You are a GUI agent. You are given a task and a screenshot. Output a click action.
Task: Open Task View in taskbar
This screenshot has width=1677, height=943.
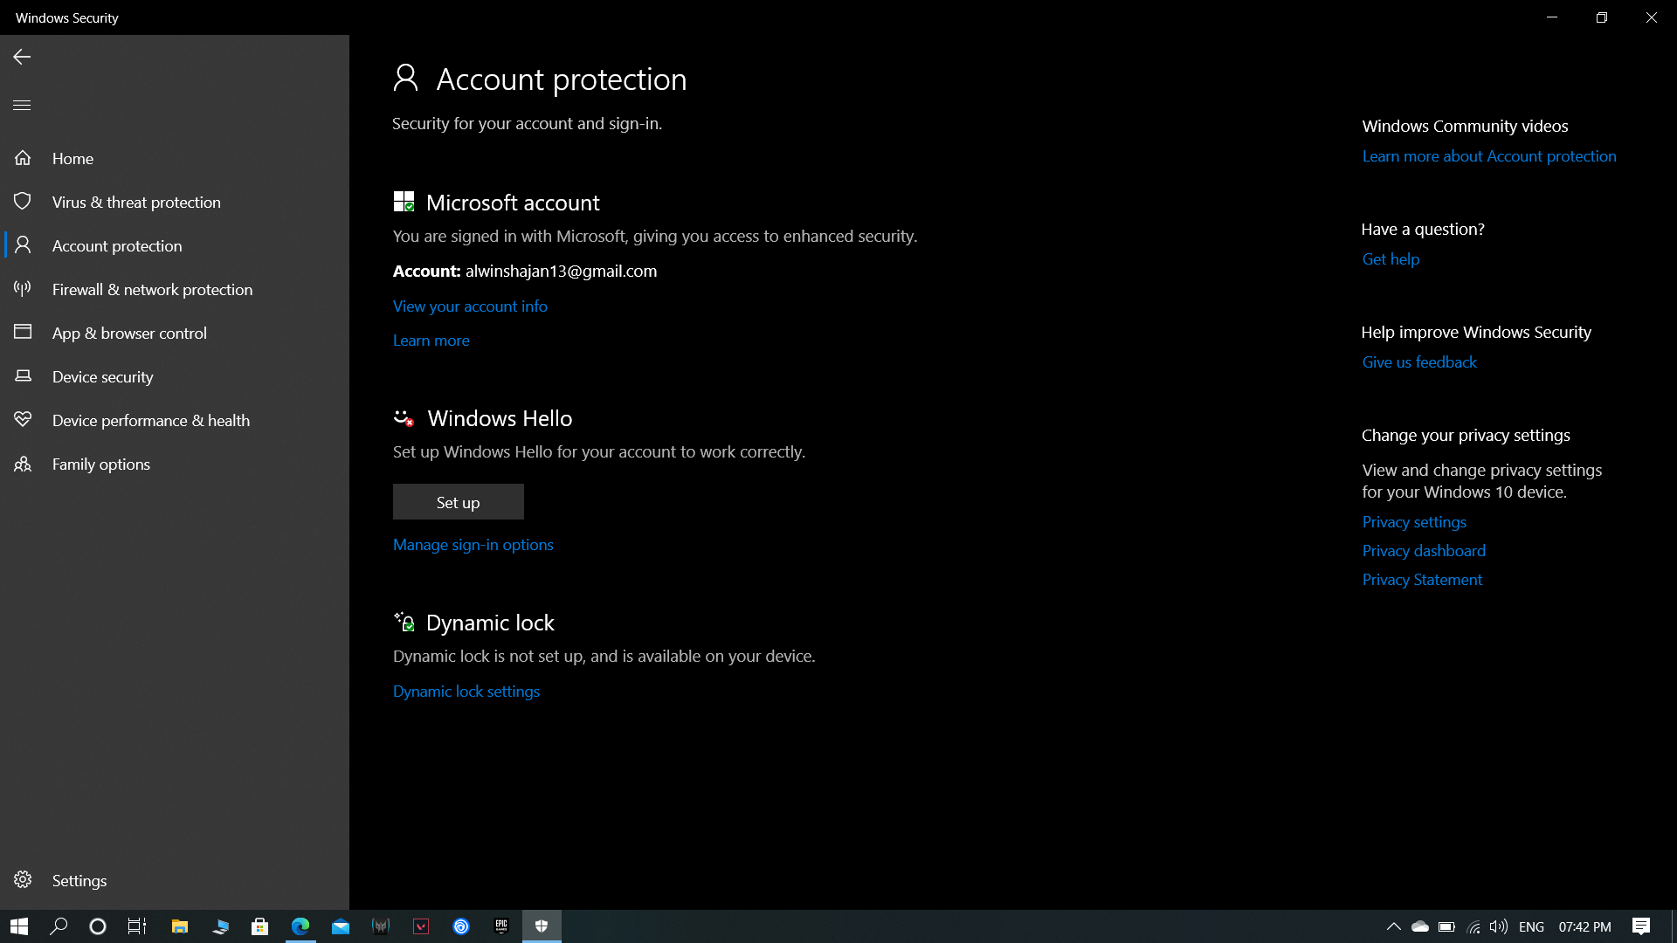pos(137,926)
